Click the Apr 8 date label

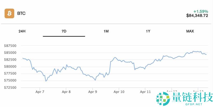(x=66, y=92)
